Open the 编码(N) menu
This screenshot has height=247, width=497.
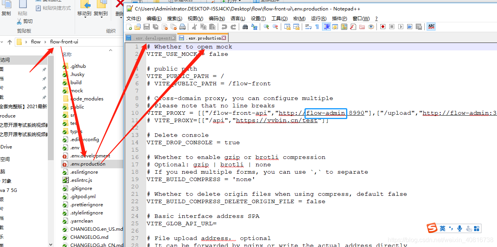click(217, 18)
